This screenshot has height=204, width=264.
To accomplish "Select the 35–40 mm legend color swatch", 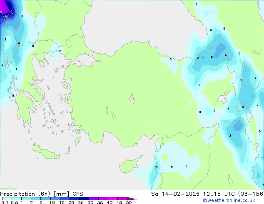I will pos(103,199).
